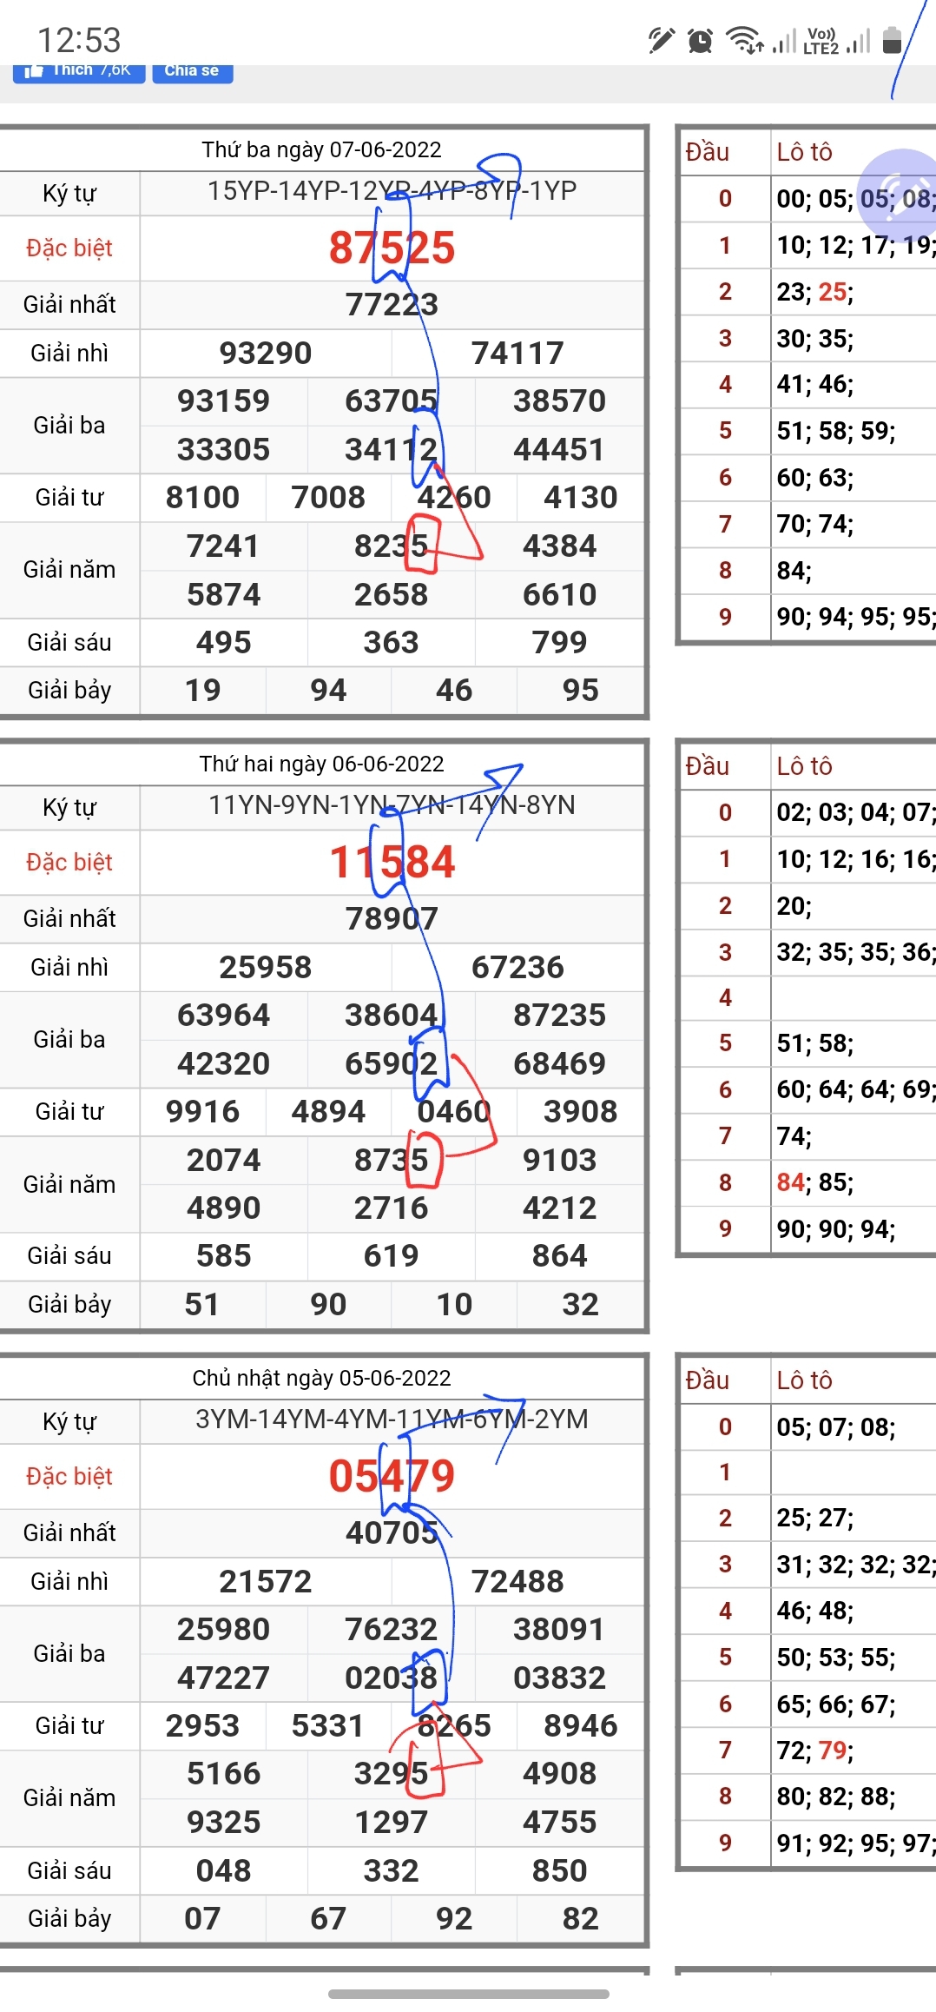
Task: Tap third prize number 02038
Action: point(392,1678)
